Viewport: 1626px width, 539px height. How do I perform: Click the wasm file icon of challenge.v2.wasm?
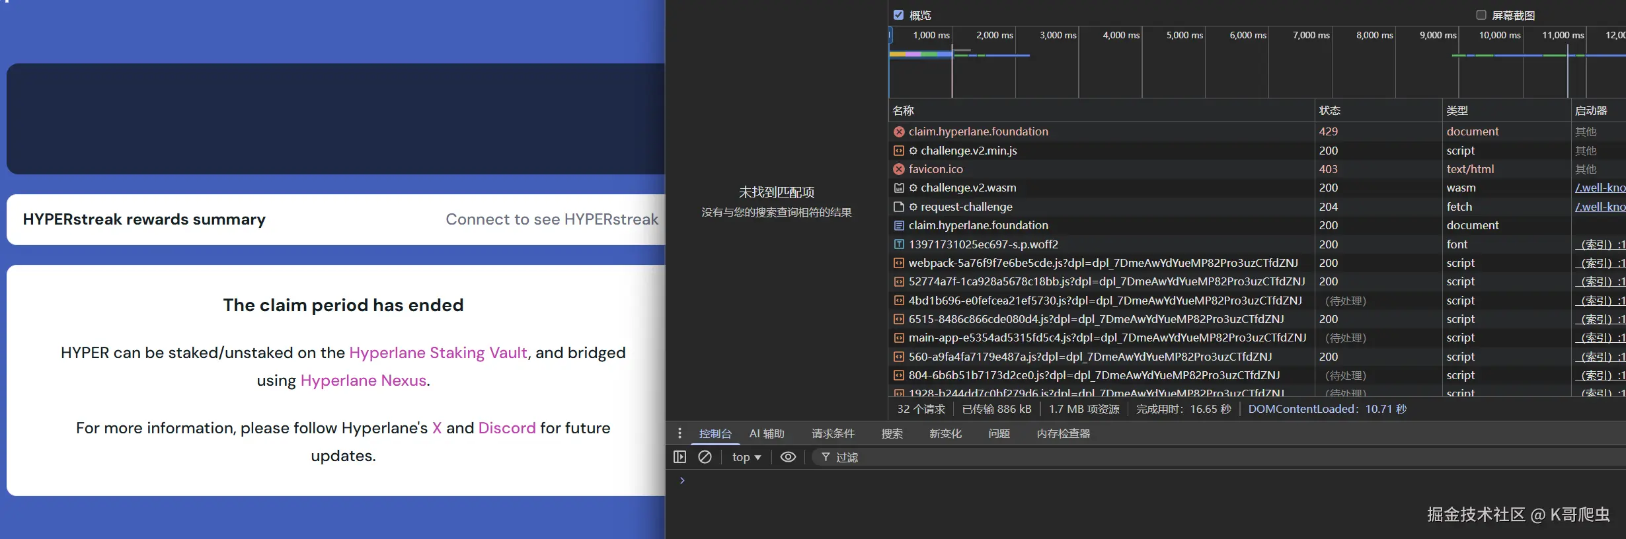(899, 188)
